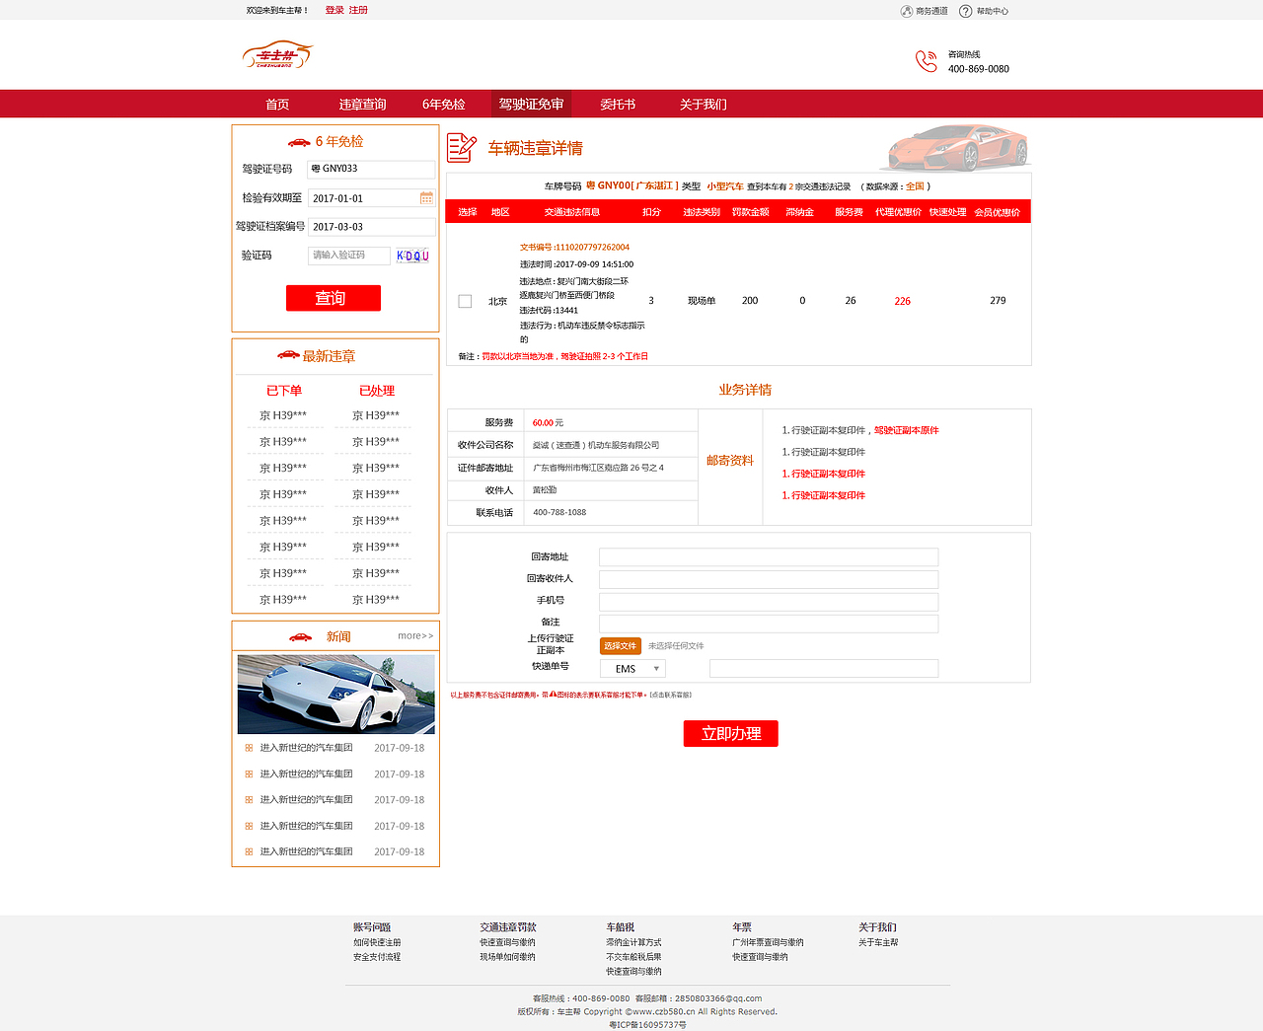
Task: Click the red 查询 button
Action: point(334,298)
